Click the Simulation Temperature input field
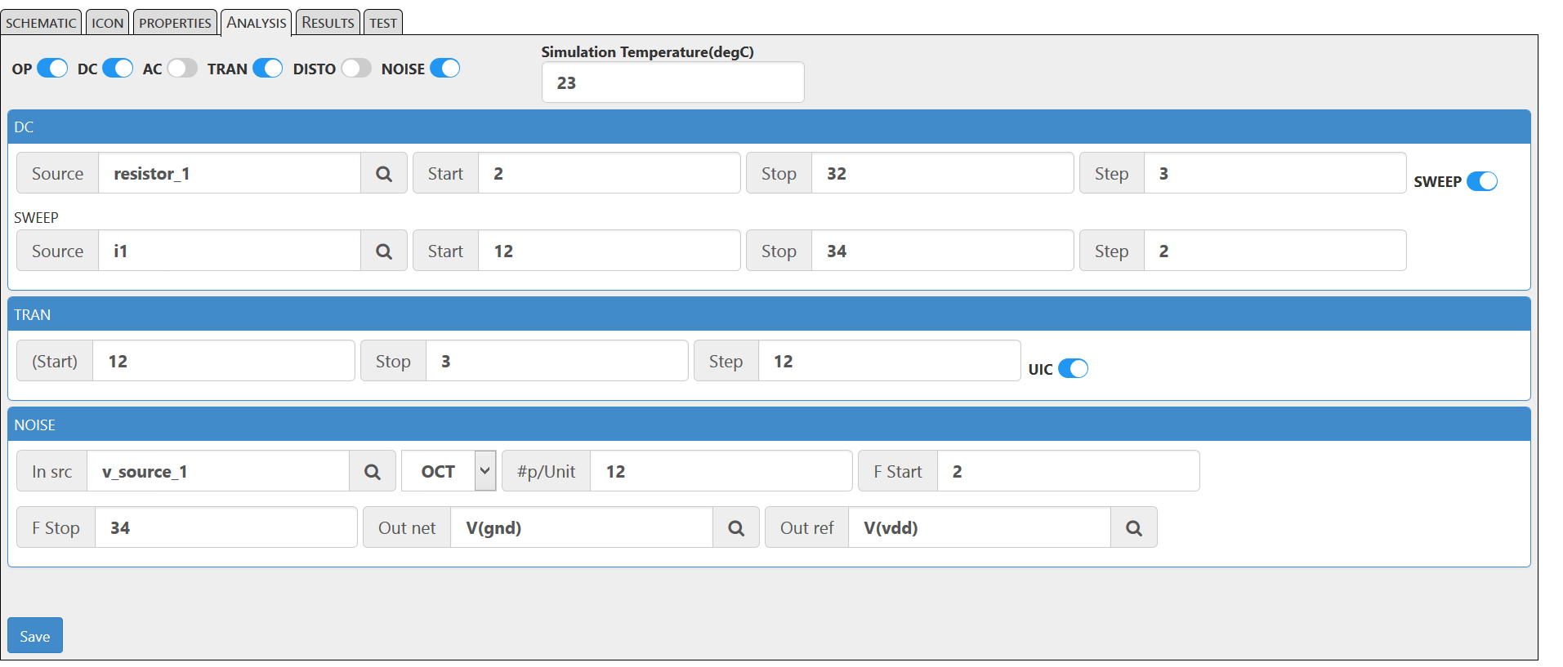The height and width of the screenshot is (667, 1563). click(672, 82)
